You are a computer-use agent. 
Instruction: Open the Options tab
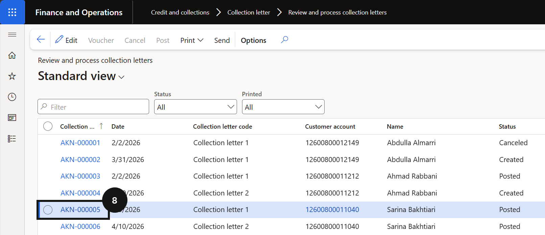tap(254, 40)
